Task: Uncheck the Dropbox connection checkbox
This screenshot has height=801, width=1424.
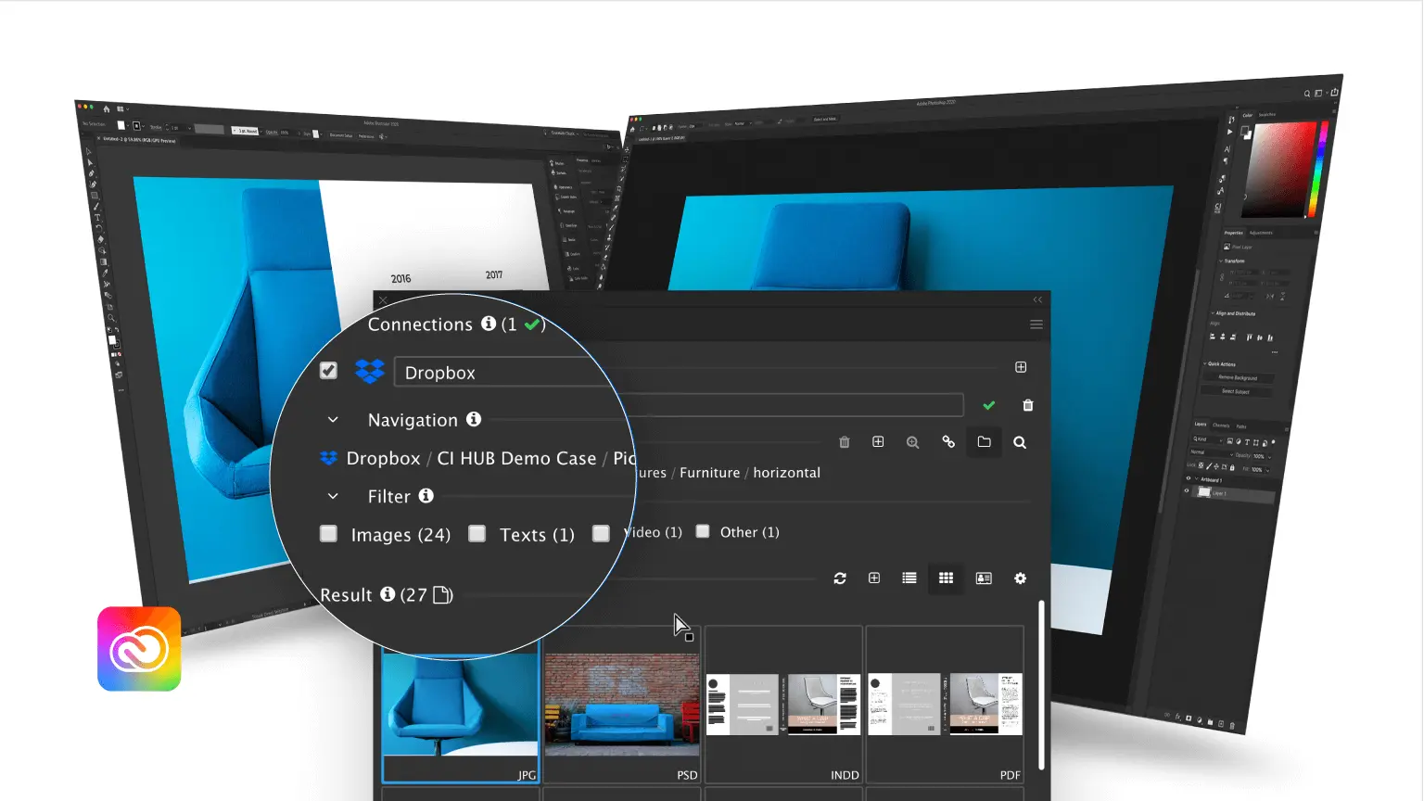Action: (x=327, y=369)
